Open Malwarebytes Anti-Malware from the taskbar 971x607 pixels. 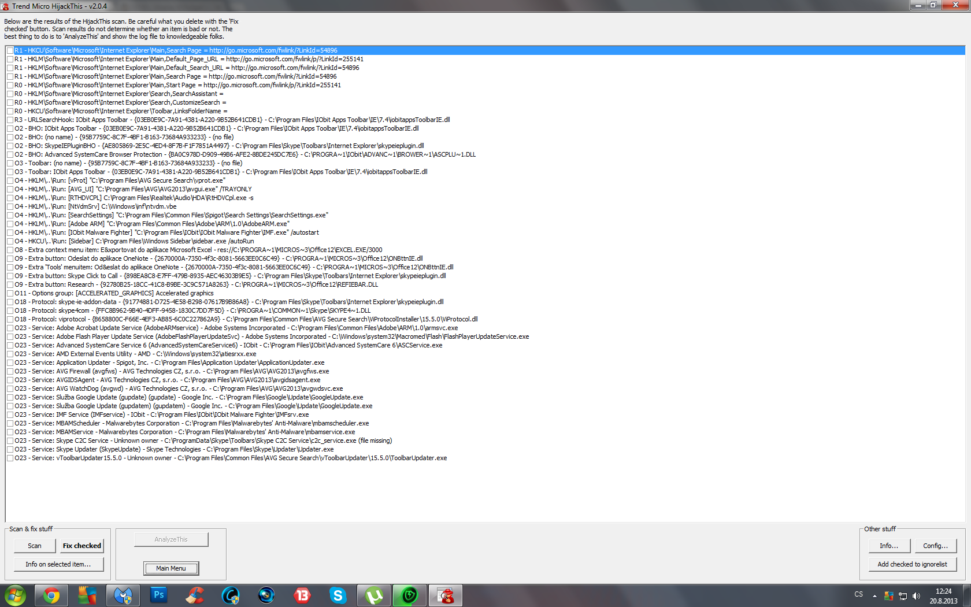pyautogui.click(x=123, y=595)
